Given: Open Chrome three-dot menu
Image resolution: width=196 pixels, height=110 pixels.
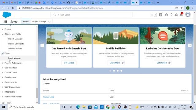Looking at the screenshot, I should click(x=193, y=8).
